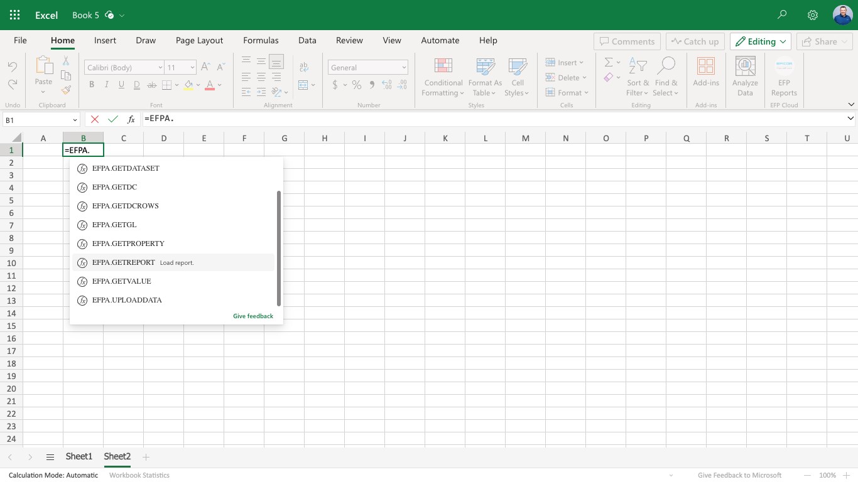
Task: Click the Cut scissors icon
Action: [66, 61]
